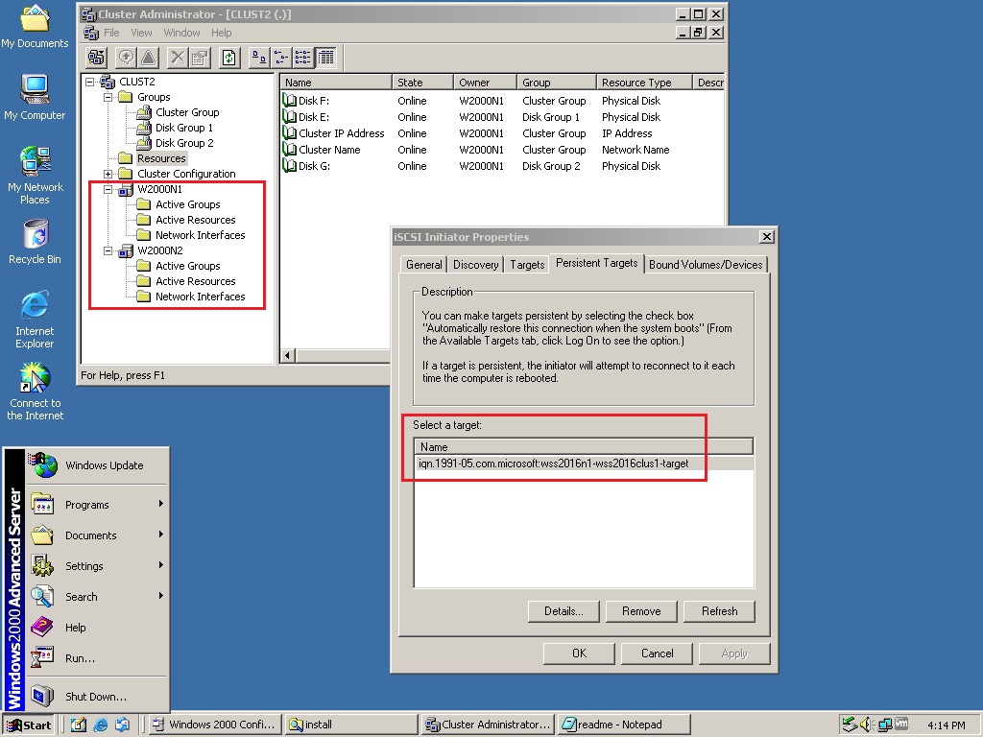This screenshot has width=983, height=737.
Task: Click the Refresh toolbar icon
Action: point(229,58)
